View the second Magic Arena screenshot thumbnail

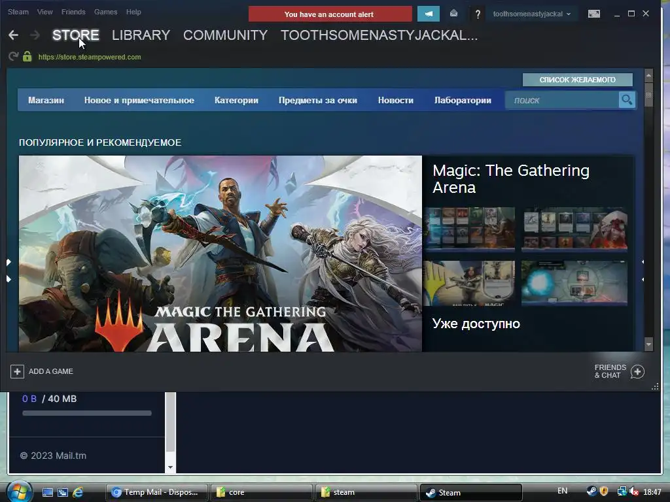[x=574, y=228]
